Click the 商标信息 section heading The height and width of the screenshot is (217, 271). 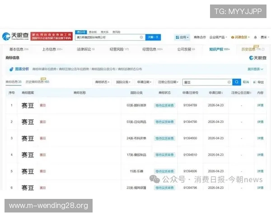(13, 58)
